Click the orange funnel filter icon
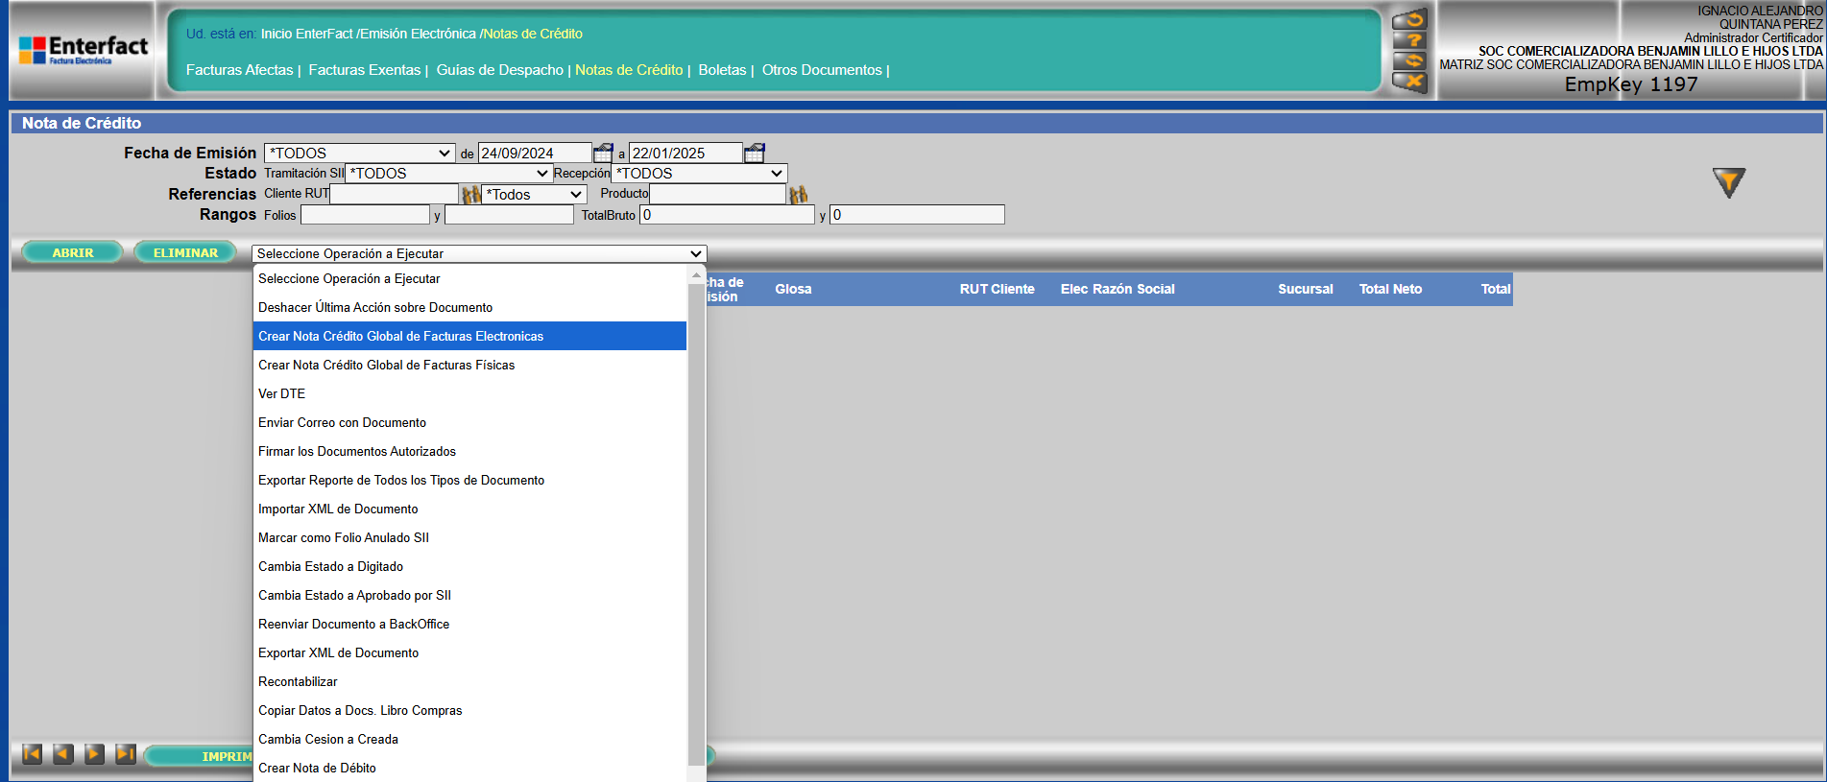Screen dimensions: 1827x782 (1728, 181)
